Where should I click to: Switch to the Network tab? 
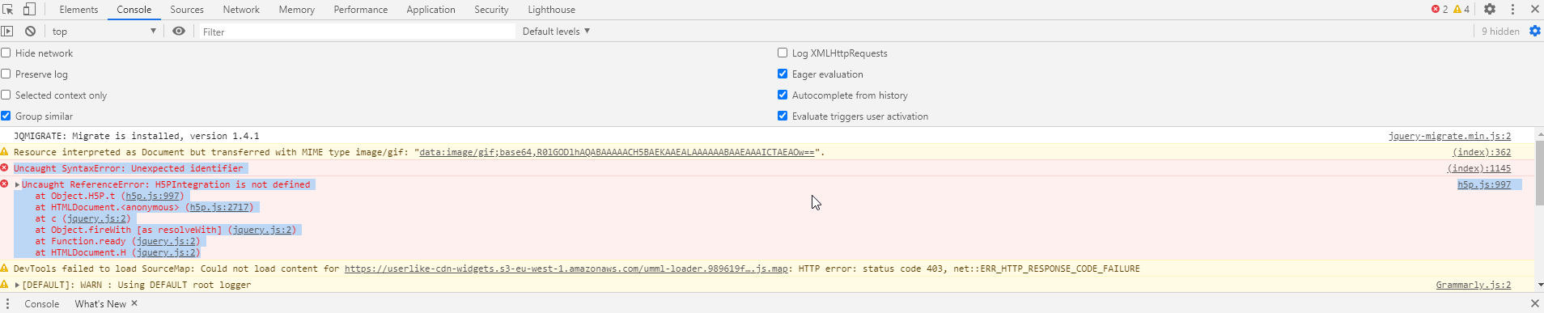(x=241, y=10)
